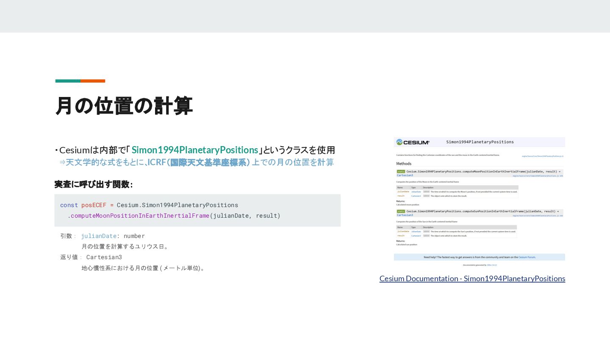Click the green Simon1994PlanetaryPositions class name
The image size is (610, 343).
[x=195, y=150]
